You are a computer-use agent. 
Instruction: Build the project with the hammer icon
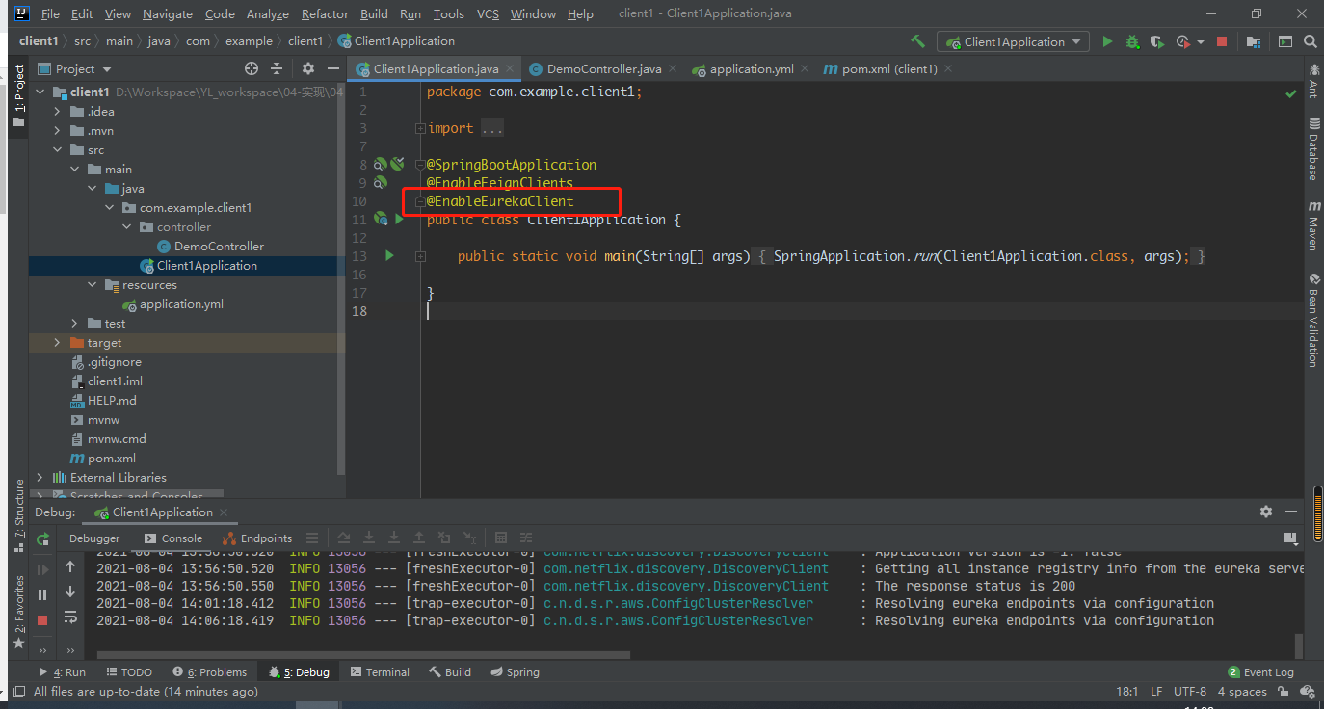point(917,41)
